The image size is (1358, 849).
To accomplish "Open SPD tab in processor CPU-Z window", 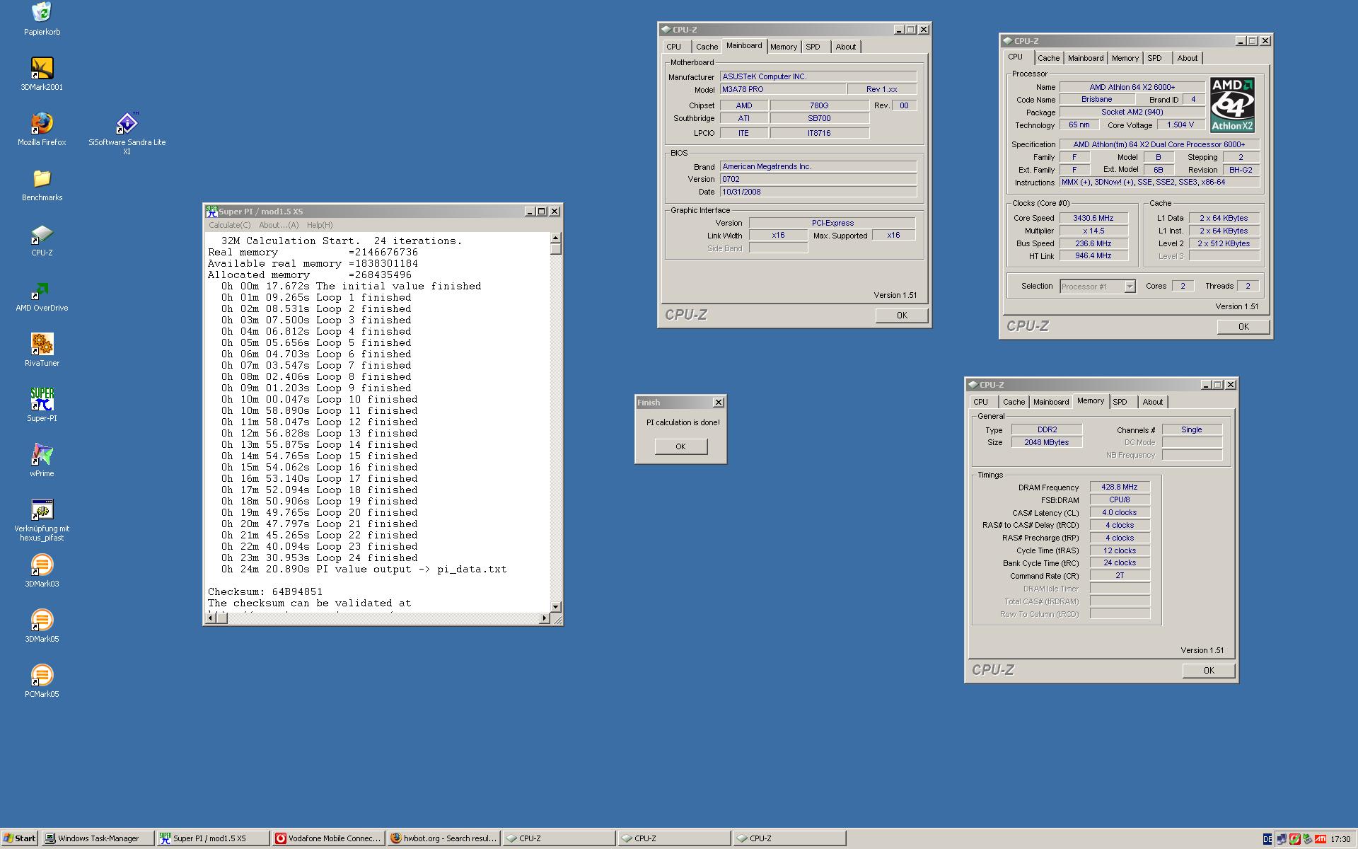I will [1155, 58].
